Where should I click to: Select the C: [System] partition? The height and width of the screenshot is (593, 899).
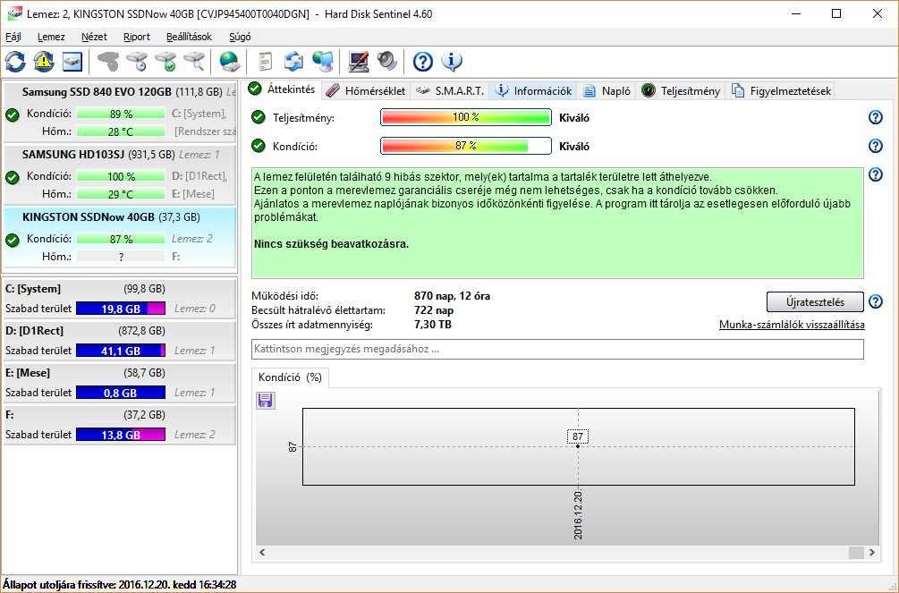pyautogui.click(x=119, y=298)
